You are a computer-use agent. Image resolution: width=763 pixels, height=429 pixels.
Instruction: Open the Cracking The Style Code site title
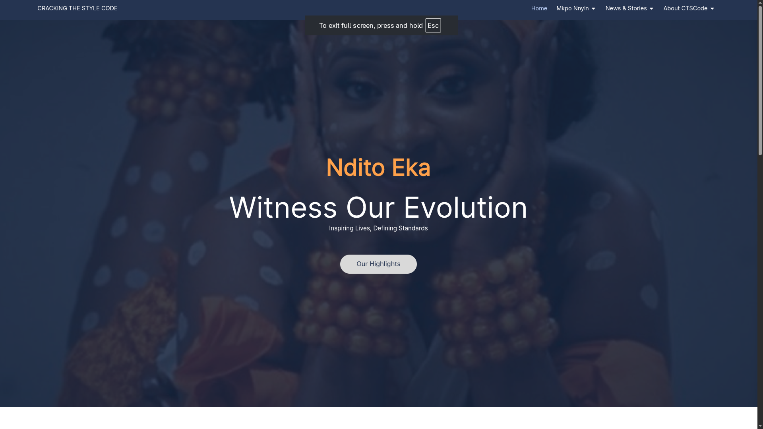pyautogui.click(x=77, y=8)
